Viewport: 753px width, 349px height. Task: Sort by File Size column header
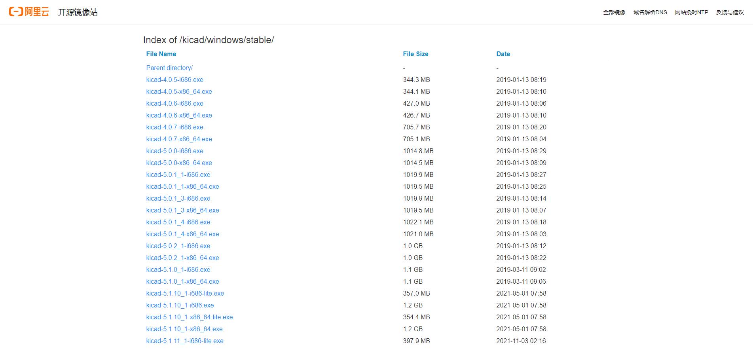click(415, 54)
